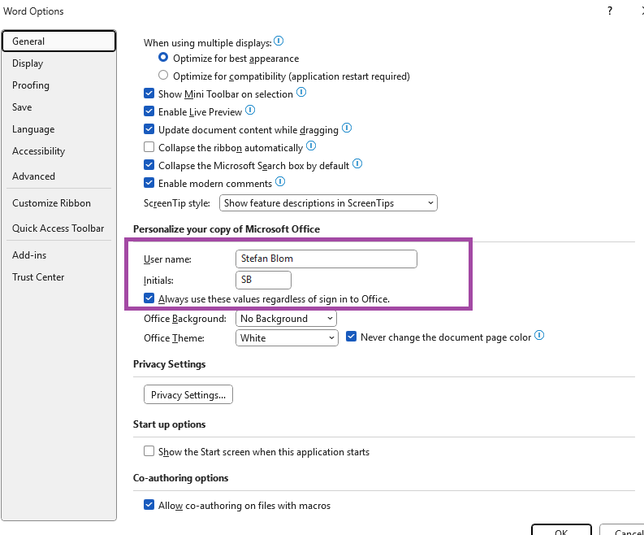
Task: Click the Privacy Settings... button
Action: click(188, 395)
